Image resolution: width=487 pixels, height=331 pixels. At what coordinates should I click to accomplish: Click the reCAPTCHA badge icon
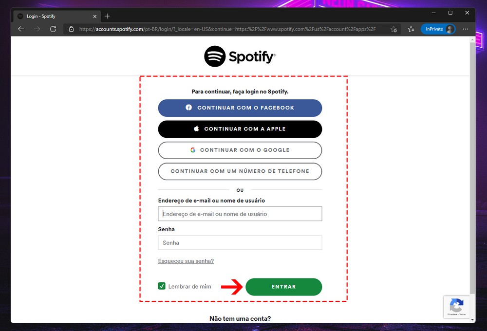click(456, 306)
